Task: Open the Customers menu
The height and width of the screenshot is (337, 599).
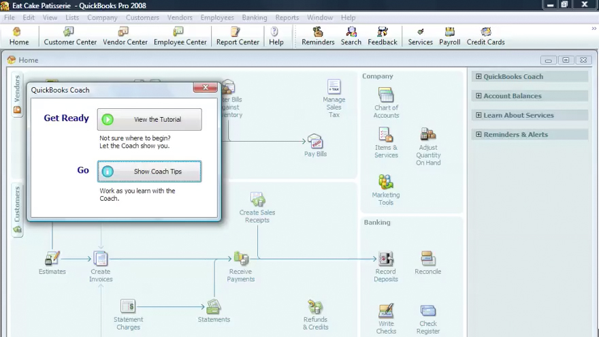Action: (x=142, y=18)
